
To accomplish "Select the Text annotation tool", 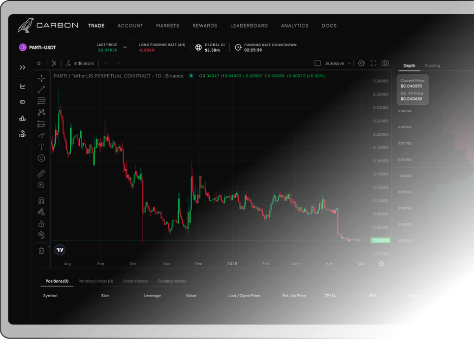I will point(41,147).
